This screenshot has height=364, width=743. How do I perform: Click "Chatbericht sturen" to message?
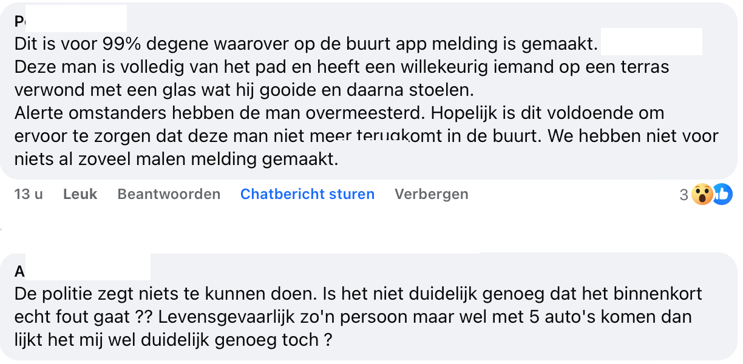(x=307, y=194)
